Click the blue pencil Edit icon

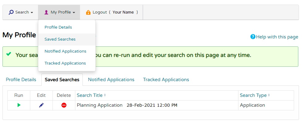(41, 105)
